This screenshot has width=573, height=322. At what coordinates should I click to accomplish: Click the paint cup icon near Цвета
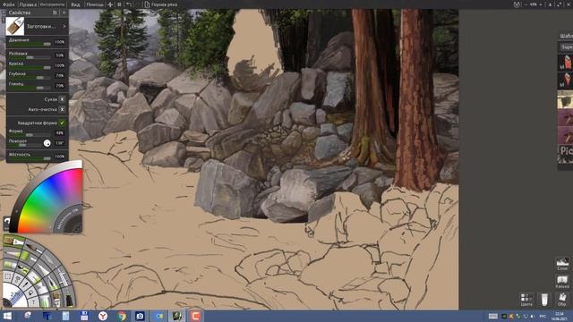[544, 299]
